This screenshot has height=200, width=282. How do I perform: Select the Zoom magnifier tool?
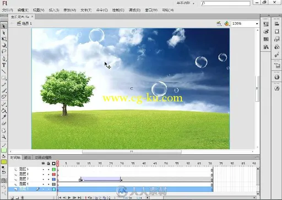(4, 137)
